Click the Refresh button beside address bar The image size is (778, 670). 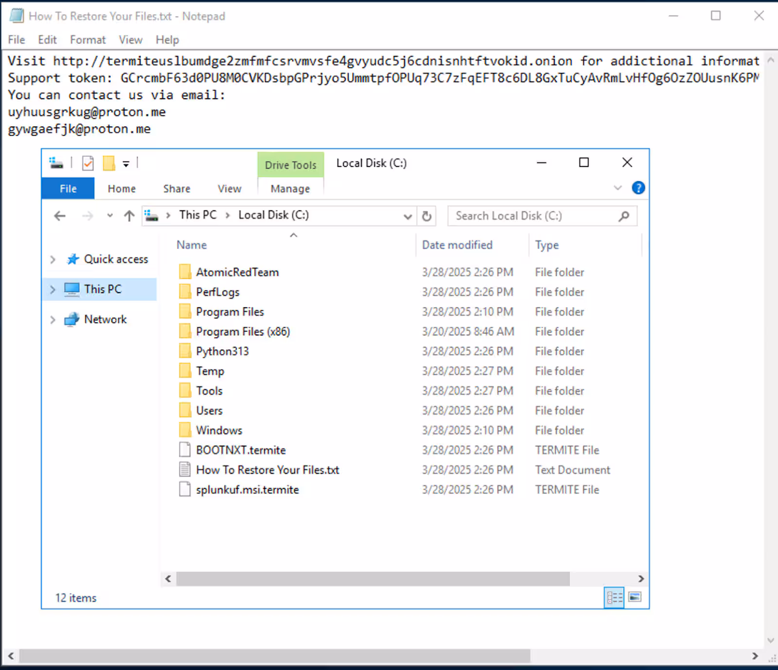pos(426,216)
